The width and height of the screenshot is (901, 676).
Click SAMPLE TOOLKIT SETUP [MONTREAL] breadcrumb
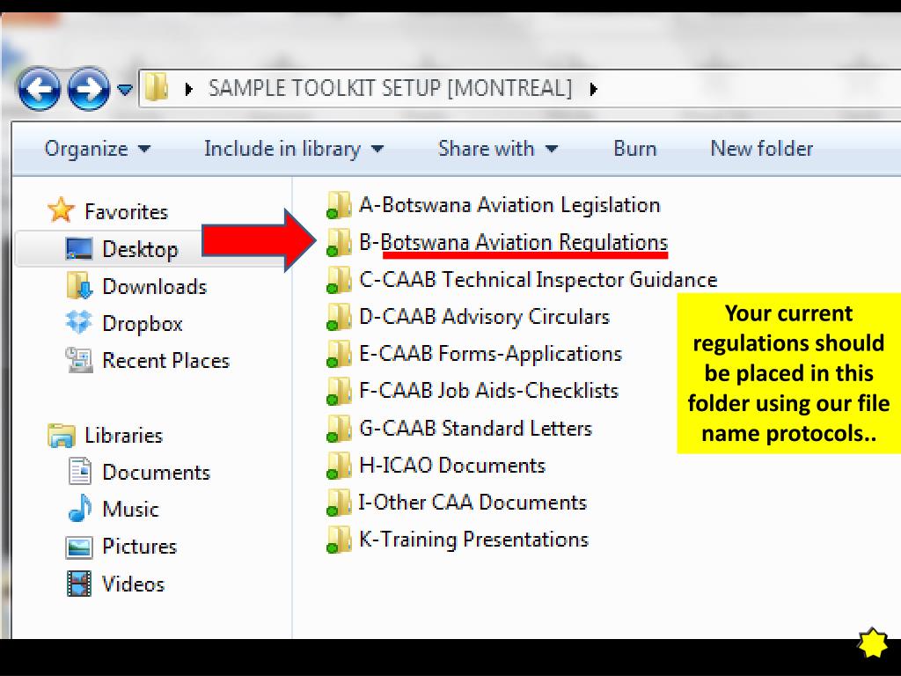390,89
